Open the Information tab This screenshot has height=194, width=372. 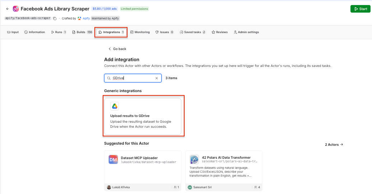coord(34,32)
